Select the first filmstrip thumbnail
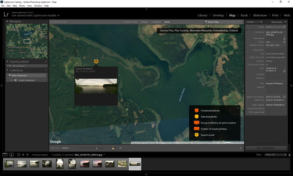The image size is (293, 176). pos(9,164)
